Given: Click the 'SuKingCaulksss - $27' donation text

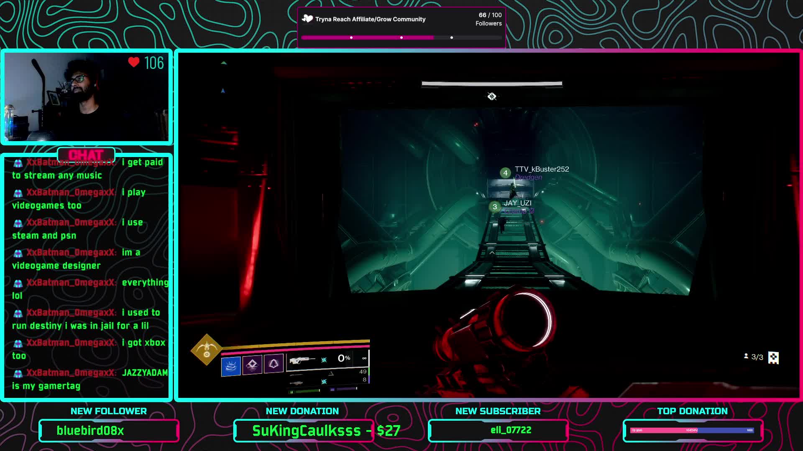Looking at the screenshot, I should 326,431.
